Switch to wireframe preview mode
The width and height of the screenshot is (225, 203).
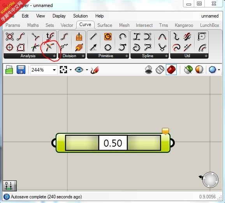click(160, 70)
